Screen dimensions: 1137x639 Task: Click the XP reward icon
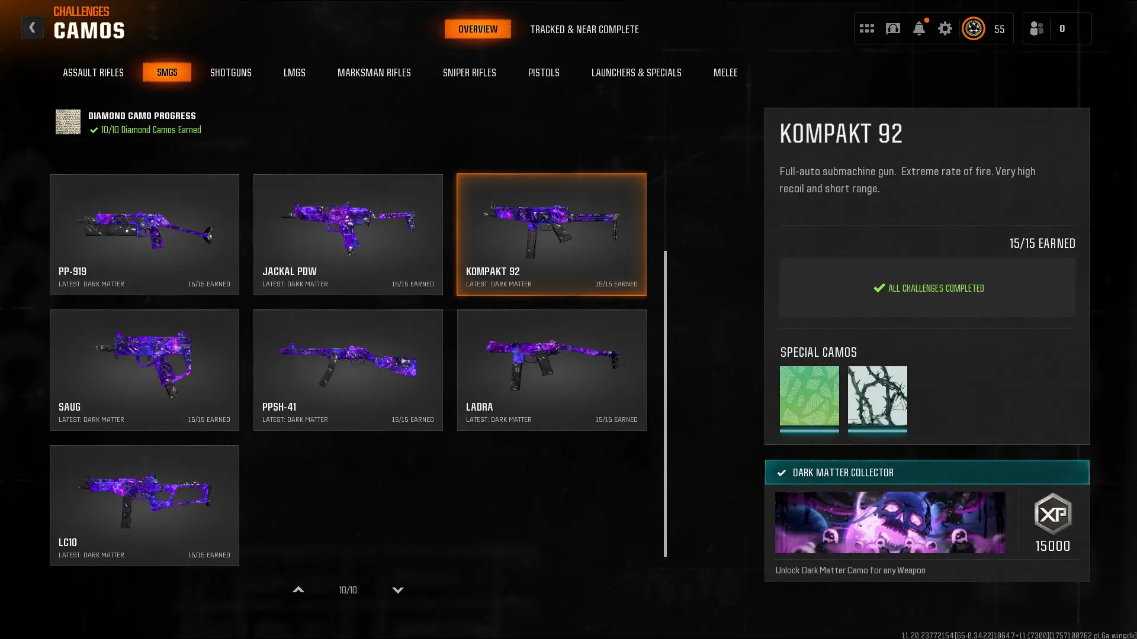[x=1052, y=514]
